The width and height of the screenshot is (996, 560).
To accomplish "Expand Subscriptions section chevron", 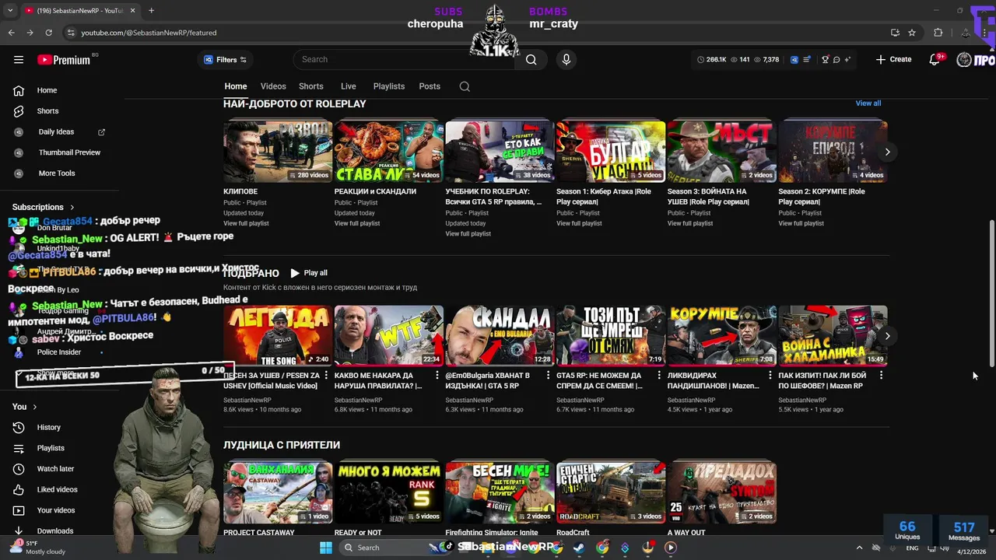I will click(x=72, y=207).
